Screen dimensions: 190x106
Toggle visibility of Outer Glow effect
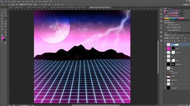(171, 73)
